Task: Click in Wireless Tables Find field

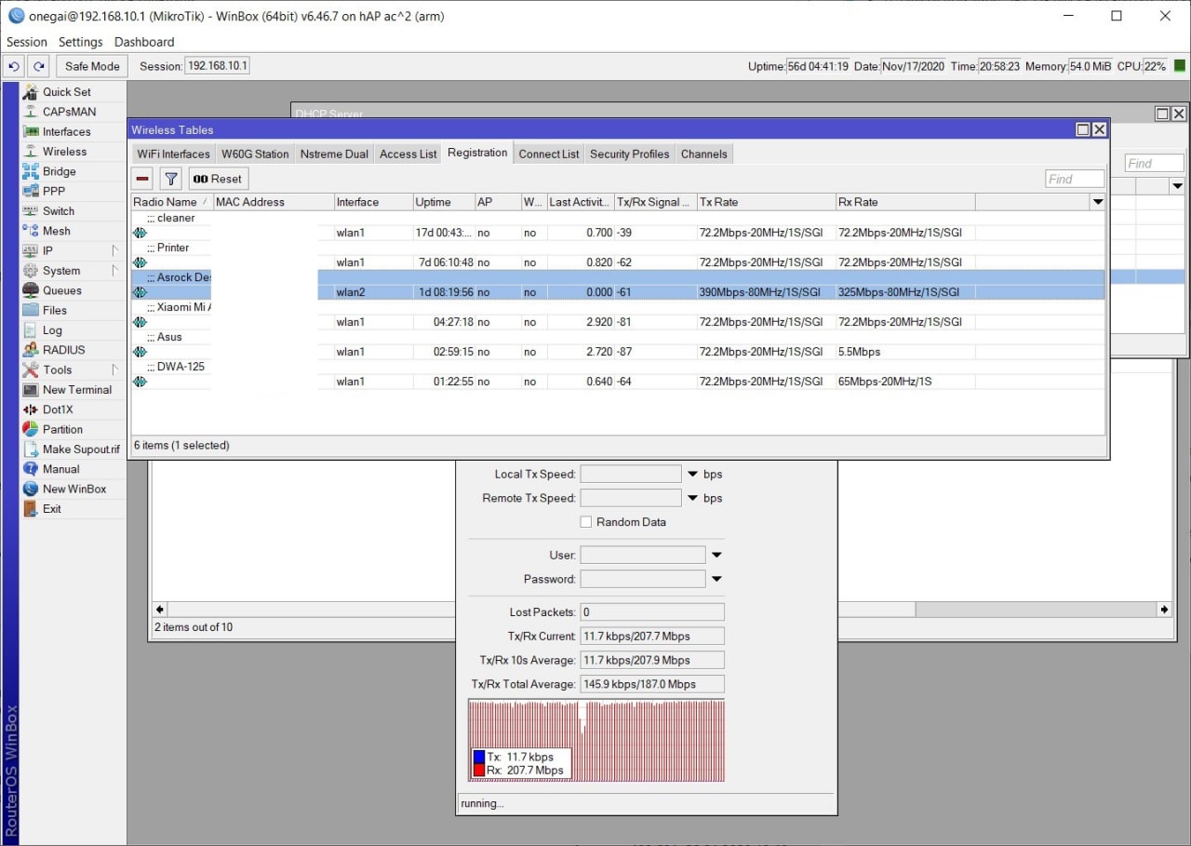Action: (x=1075, y=179)
